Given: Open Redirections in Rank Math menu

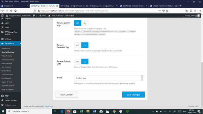Looking at the screenshot, I should click(6, 71).
